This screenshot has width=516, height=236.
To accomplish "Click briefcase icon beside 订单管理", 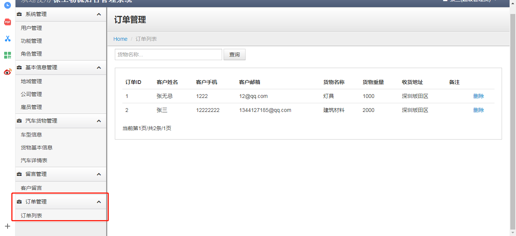I will click(19, 202).
